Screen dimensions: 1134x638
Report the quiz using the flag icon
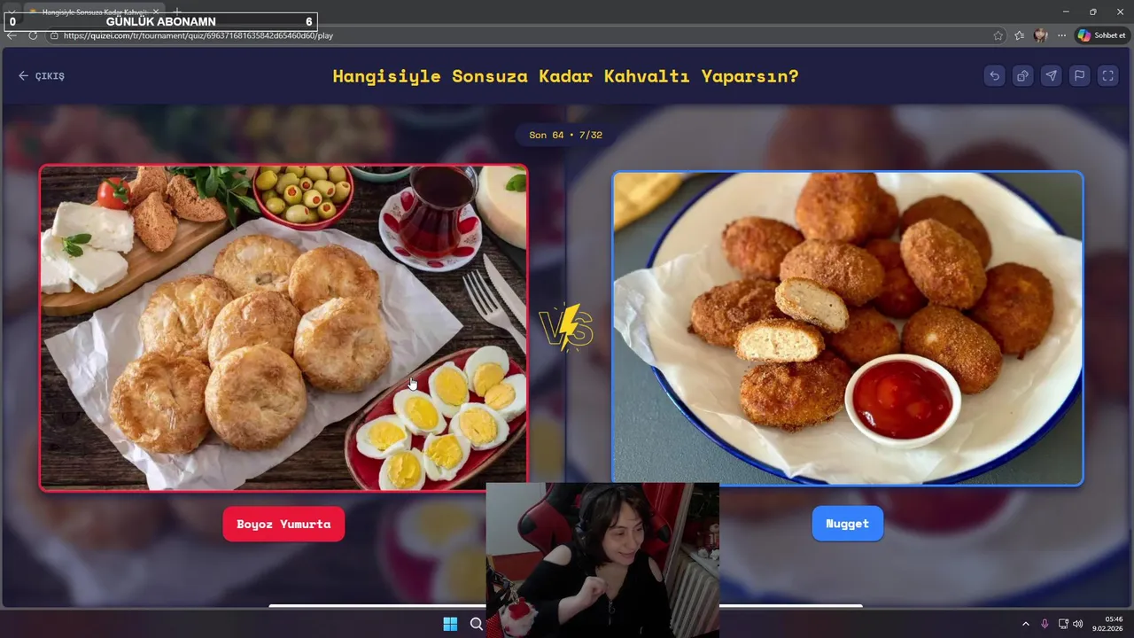[1079, 76]
